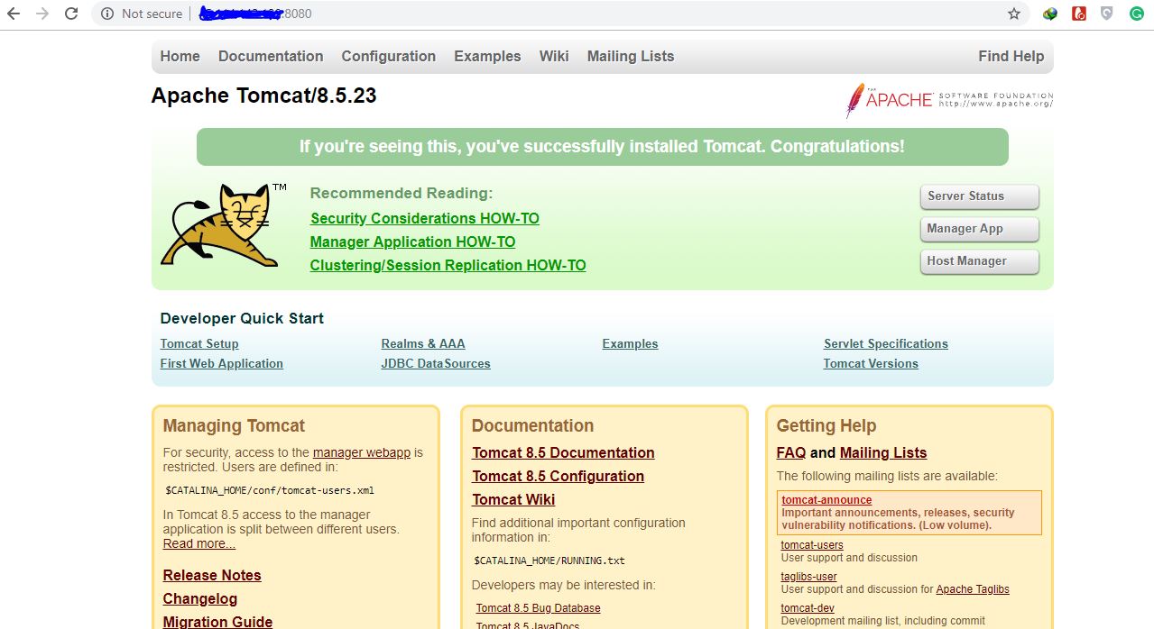Focus the browser address bar
Viewport: 1154px width, 629px height.
[559, 14]
